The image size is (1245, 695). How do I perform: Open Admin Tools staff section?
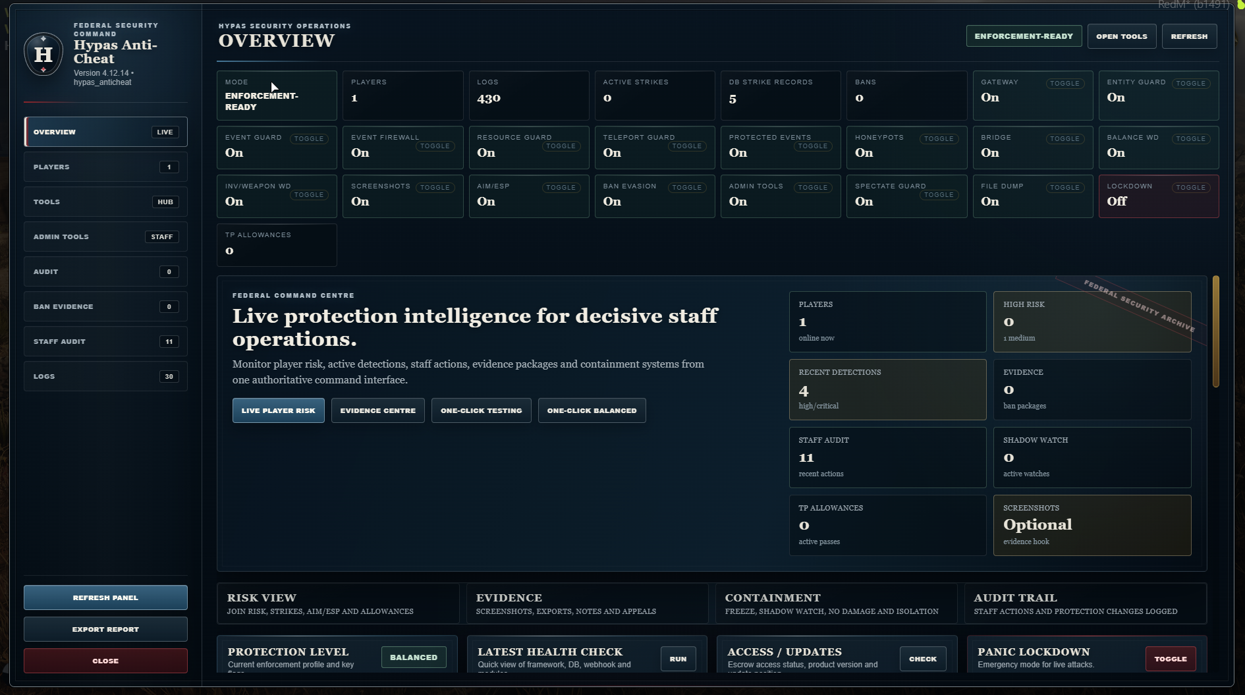click(105, 236)
